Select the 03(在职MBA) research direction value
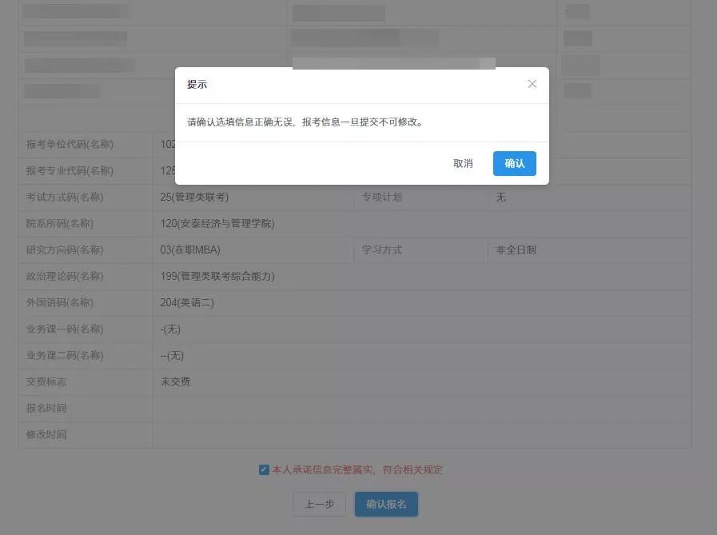 pos(190,250)
